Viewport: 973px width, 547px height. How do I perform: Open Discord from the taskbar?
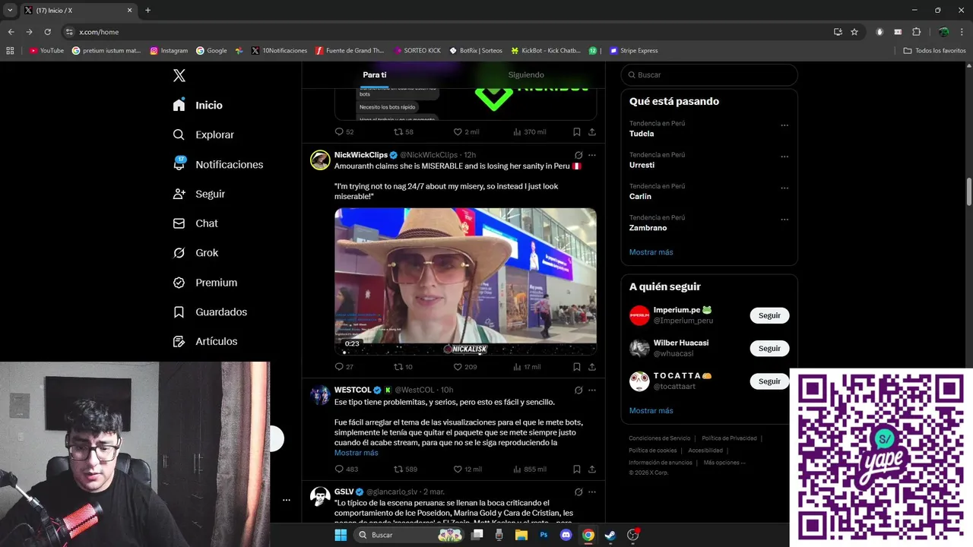click(566, 535)
